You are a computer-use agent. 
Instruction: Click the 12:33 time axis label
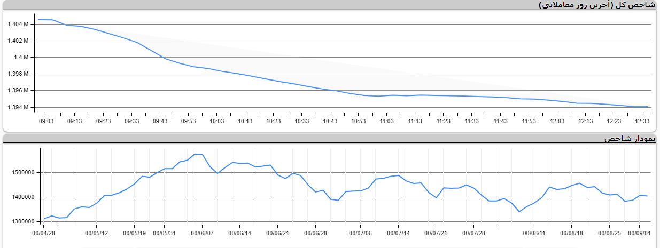642,121
